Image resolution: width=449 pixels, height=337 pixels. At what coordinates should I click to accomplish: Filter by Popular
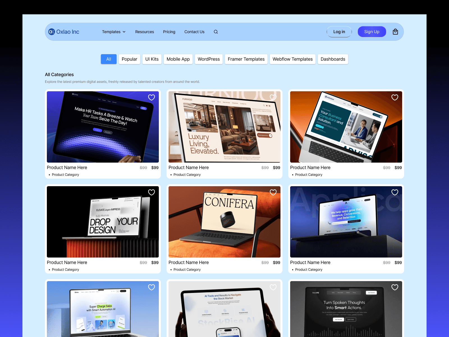(129, 59)
